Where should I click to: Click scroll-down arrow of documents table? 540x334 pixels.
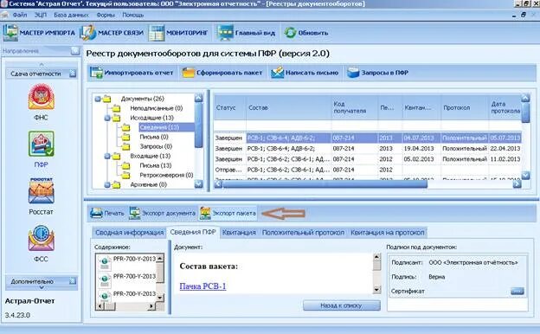pyautogui.click(x=525, y=176)
